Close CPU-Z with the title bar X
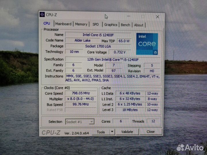207x155 pixels. 157,17
